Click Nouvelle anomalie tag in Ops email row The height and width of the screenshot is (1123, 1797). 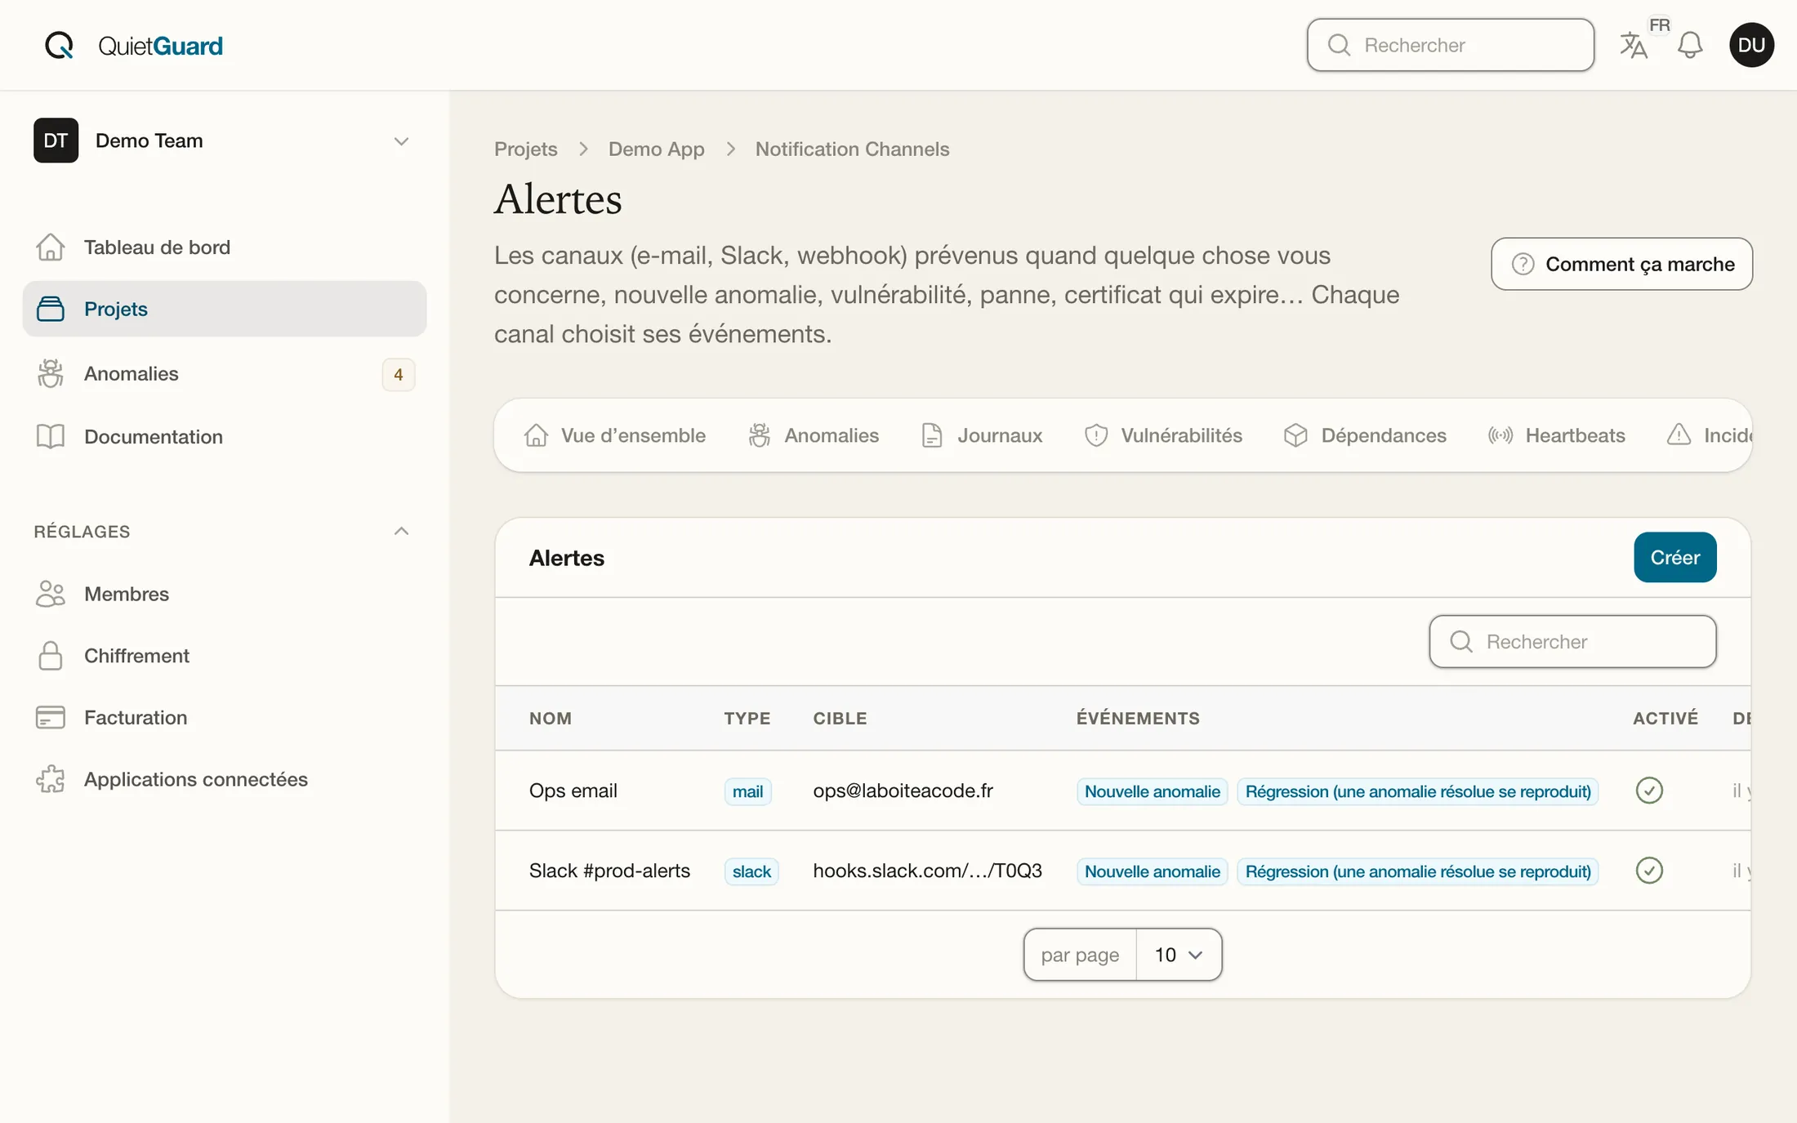[1152, 791]
